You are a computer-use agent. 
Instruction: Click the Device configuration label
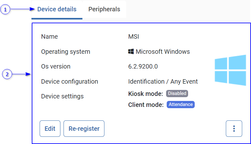(x=70, y=81)
